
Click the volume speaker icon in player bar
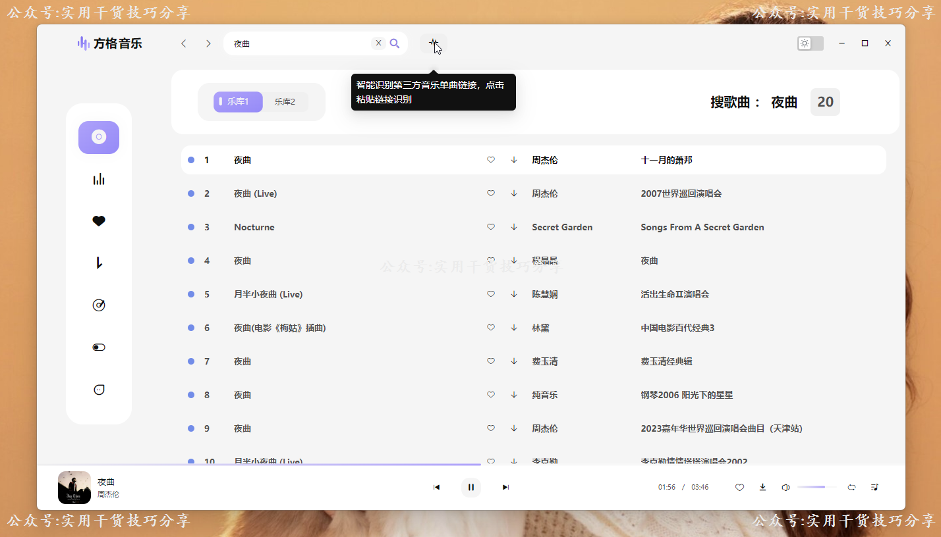[x=785, y=487]
